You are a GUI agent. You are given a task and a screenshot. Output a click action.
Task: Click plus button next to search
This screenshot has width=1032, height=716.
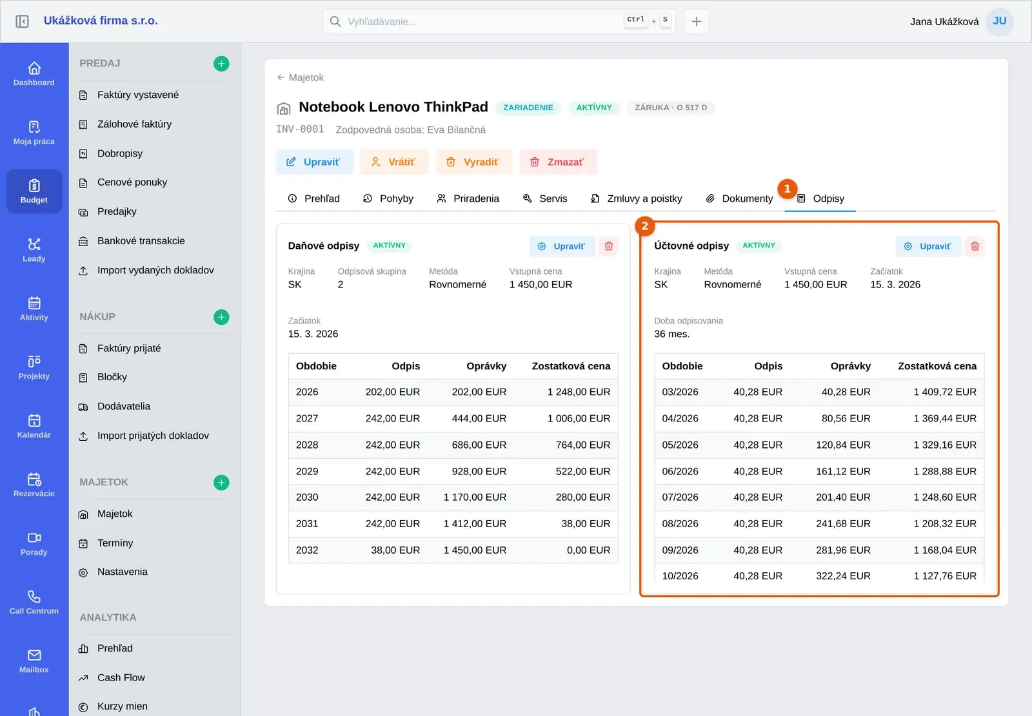697,21
